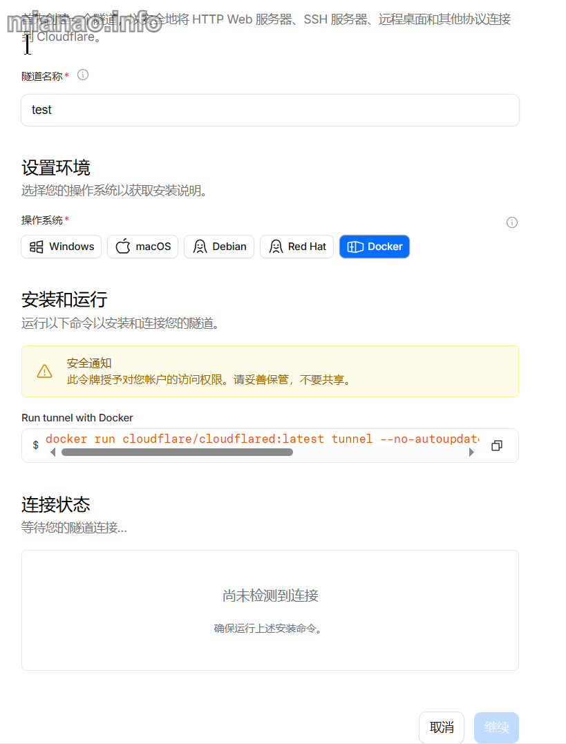Click the Apple logo icon
The image size is (566, 744).
point(123,247)
